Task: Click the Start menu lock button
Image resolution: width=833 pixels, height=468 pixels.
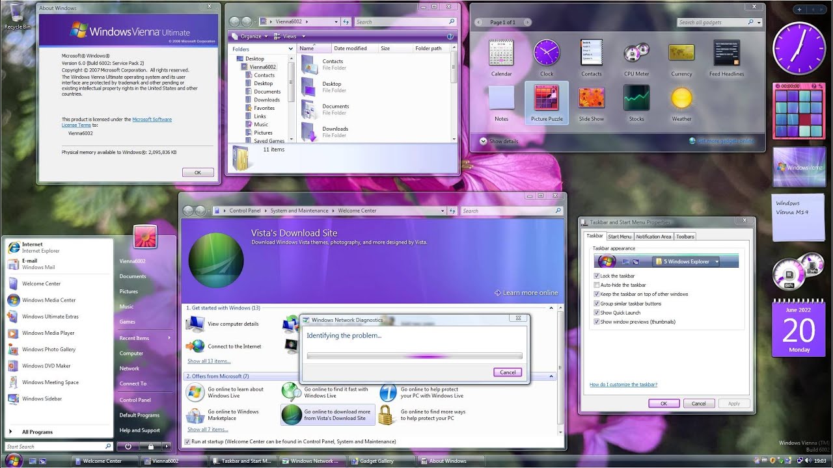Action: (150, 447)
